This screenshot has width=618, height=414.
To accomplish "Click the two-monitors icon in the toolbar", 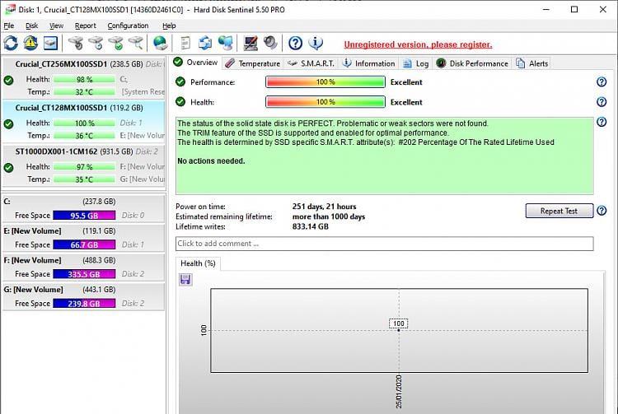I will pyautogui.click(x=225, y=43).
